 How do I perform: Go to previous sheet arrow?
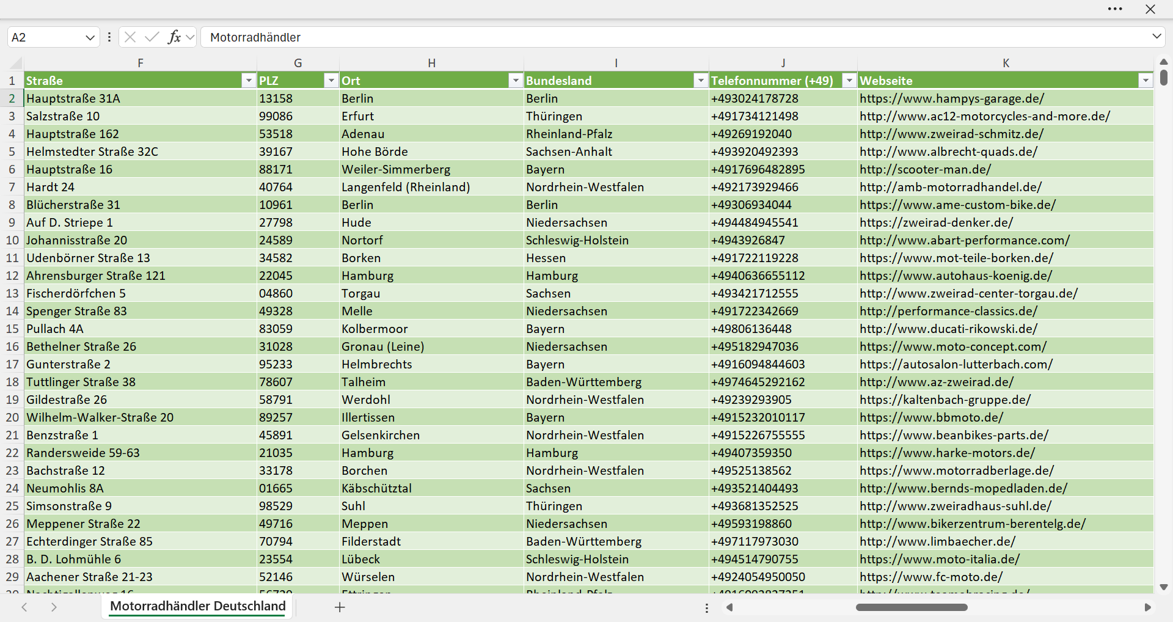point(24,607)
